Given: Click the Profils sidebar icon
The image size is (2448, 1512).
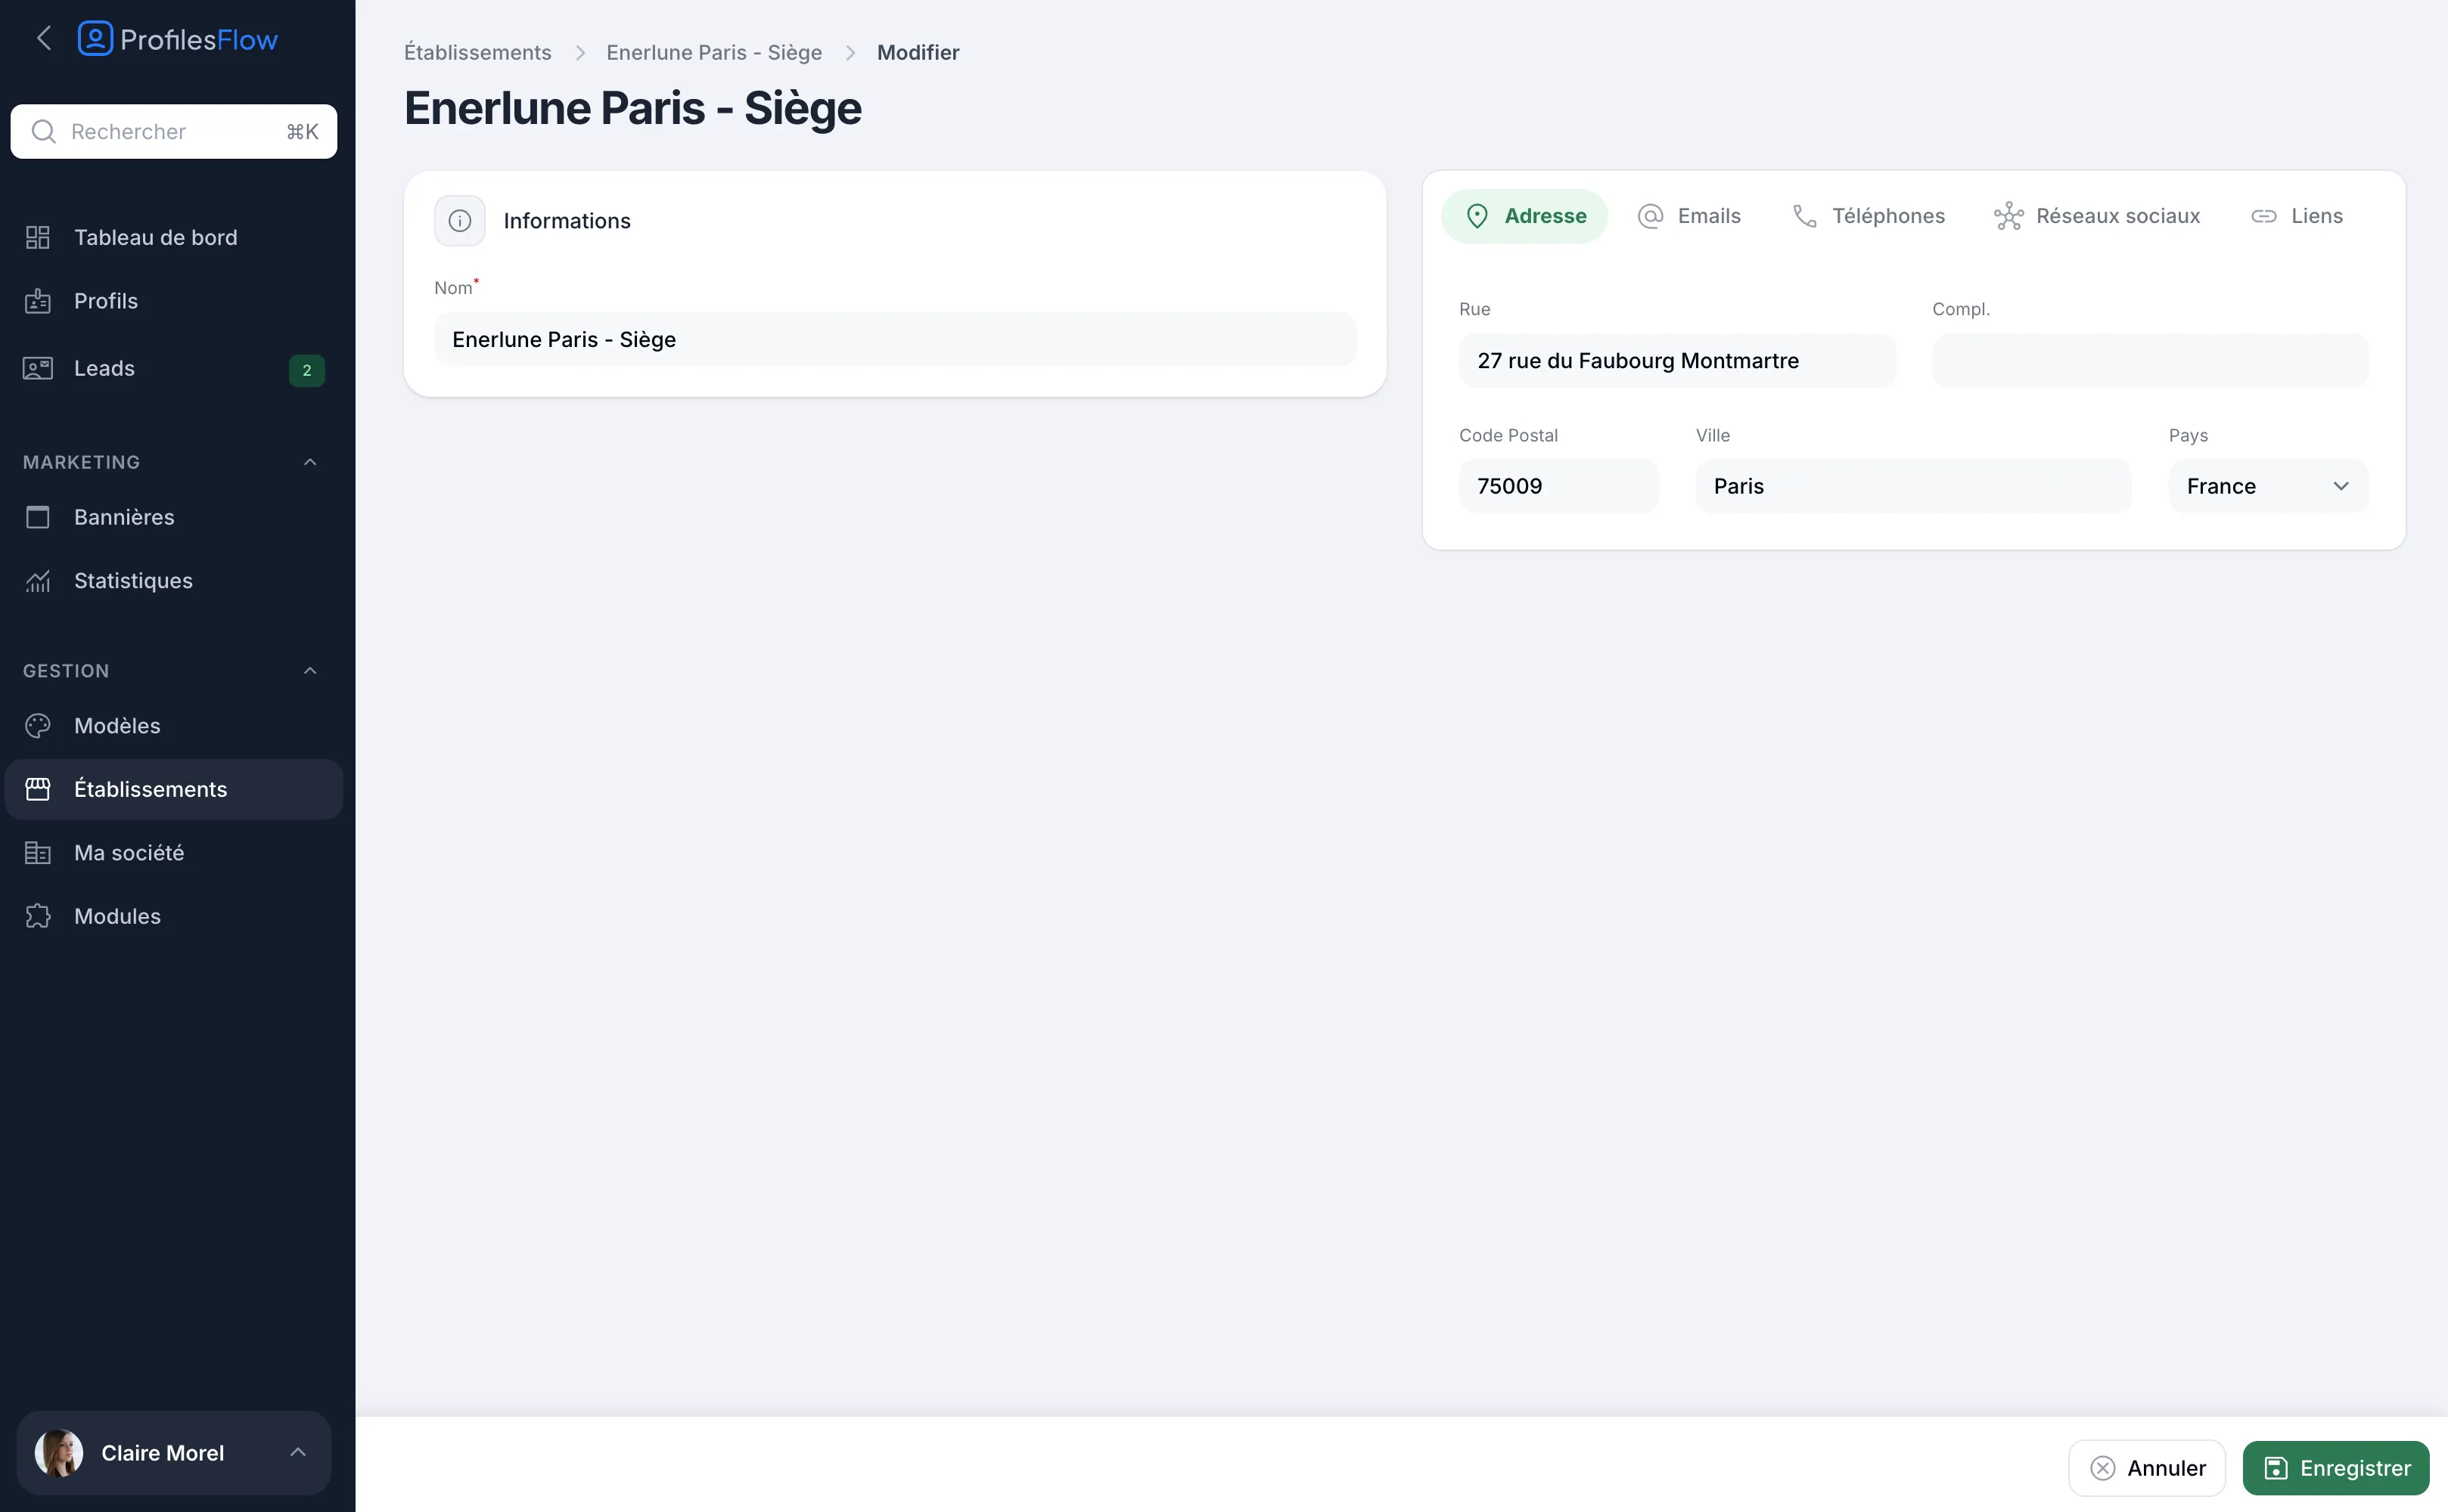Looking at the screenshot, I should pos(38,301).
